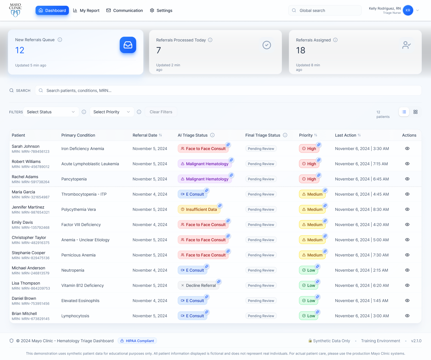Viewport: 431px width, 360px height.
Task: Open the Select Status dropdown
Action: [x=51, y=112]
